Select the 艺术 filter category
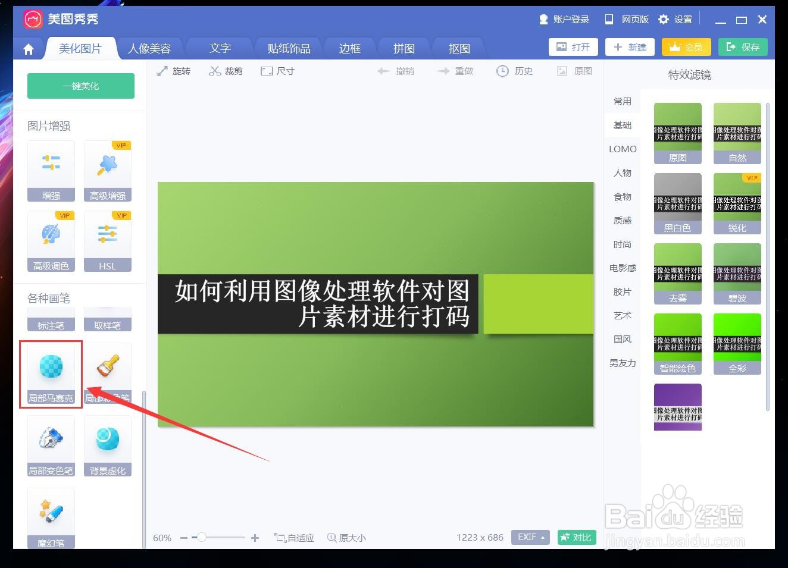The image size is (788, 568). coord(623,316)
